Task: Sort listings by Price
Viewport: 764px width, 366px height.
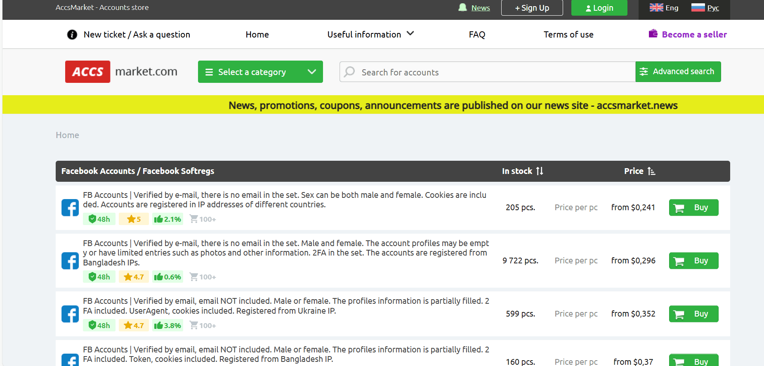Action: 639,171
